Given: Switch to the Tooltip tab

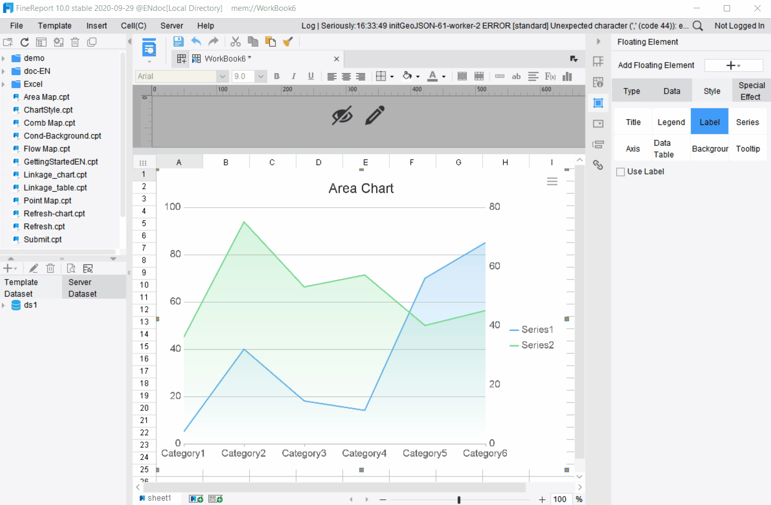Looking at the screenshot, I should (748, 149).
